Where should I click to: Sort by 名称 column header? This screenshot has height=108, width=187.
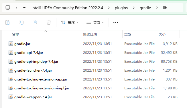coord(15,34)
